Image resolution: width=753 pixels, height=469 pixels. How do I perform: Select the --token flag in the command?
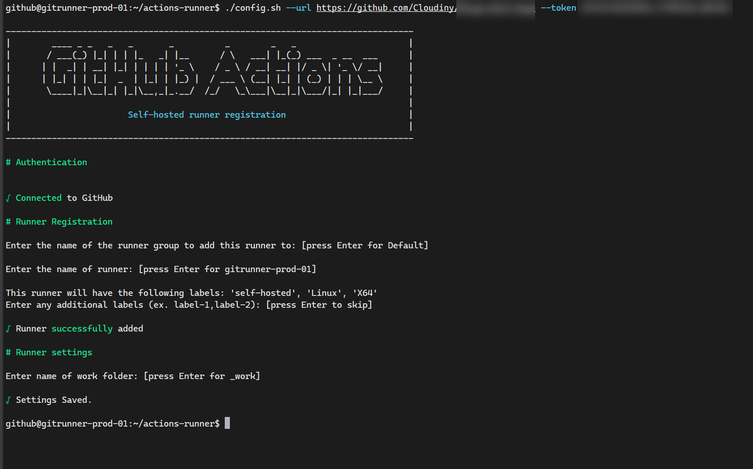pyautogui.click(x=558, y=7)
